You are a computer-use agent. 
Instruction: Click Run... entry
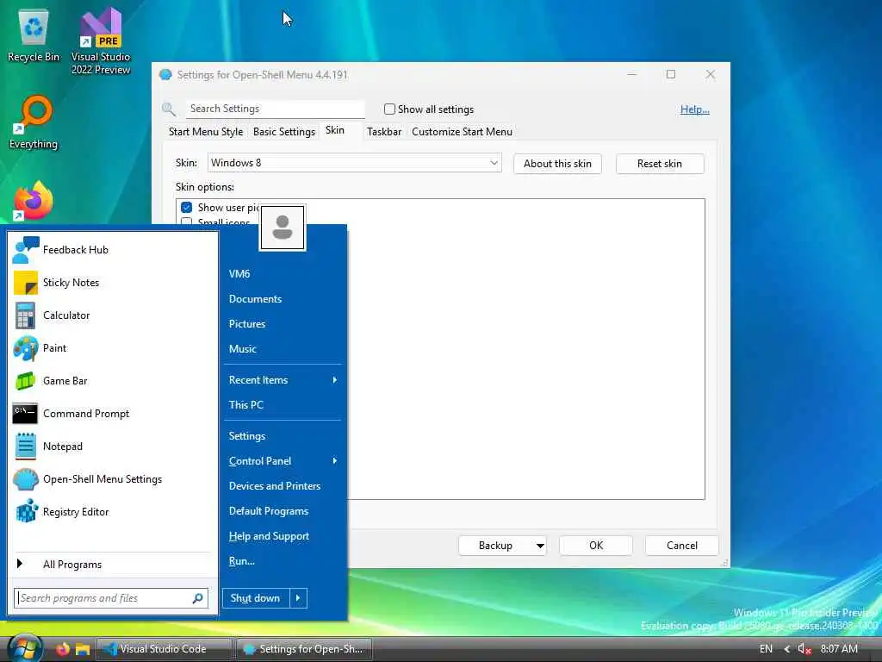(x=283, y=561)
